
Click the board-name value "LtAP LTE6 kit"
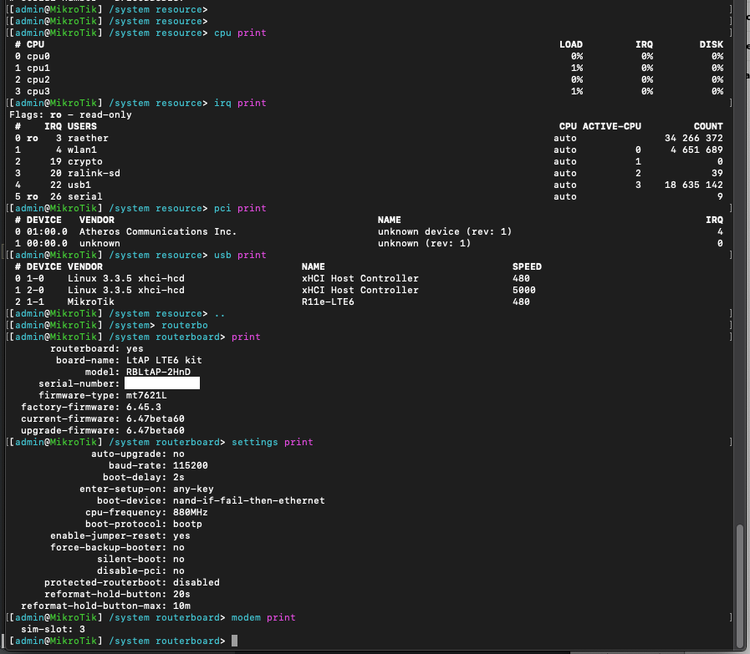pos(164,360)
